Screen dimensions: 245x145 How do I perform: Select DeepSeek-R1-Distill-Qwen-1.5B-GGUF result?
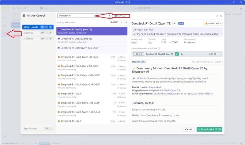click(x=92, y=113)
